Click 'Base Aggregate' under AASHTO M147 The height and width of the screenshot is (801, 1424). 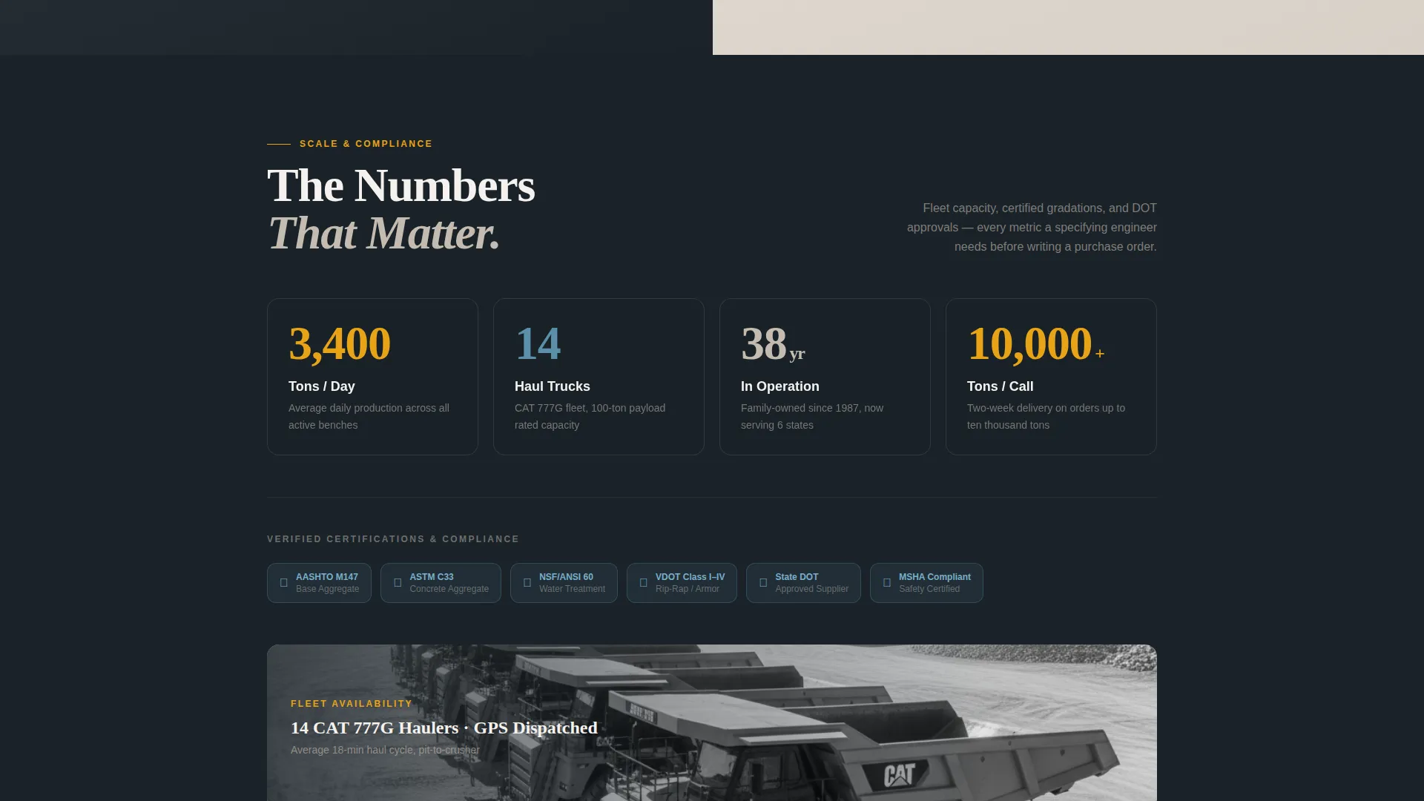(327, 589)
